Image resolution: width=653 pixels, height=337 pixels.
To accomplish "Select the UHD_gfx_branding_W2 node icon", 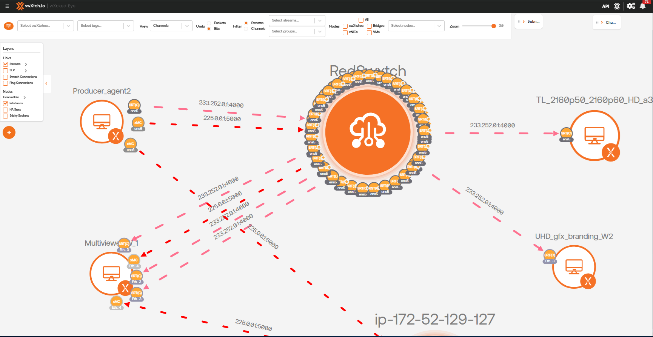I will 574,266.
